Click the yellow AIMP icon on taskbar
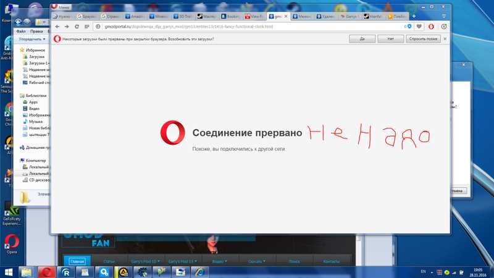 pos(123,272)
